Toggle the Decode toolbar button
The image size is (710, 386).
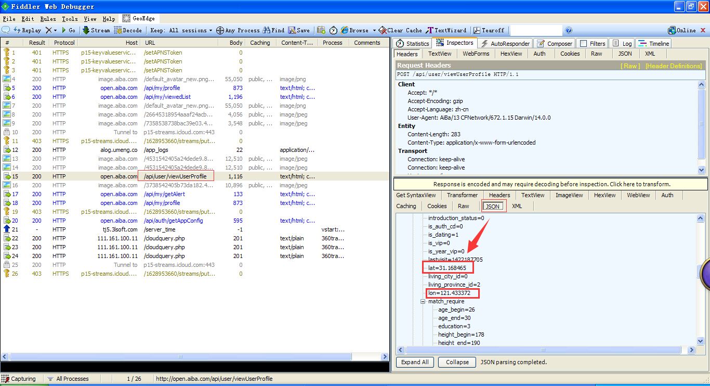pos(127,30)
